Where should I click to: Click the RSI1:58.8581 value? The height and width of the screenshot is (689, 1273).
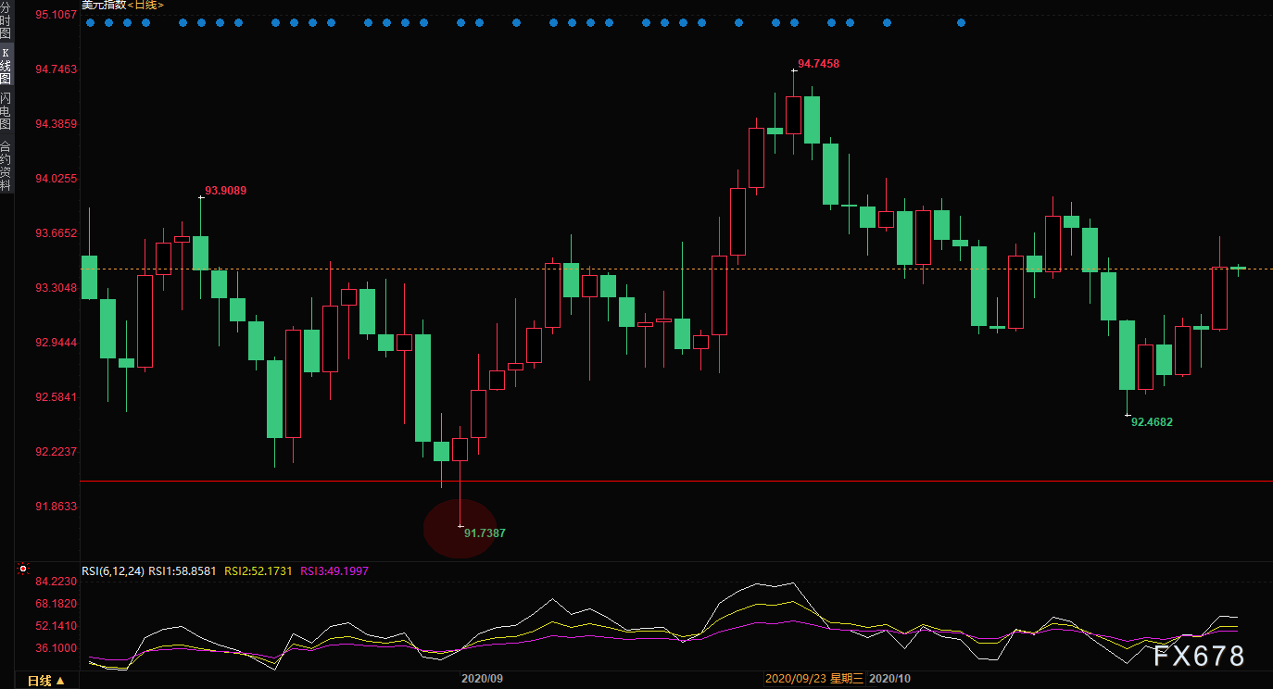pyautogui.click(x=183, y=571)
